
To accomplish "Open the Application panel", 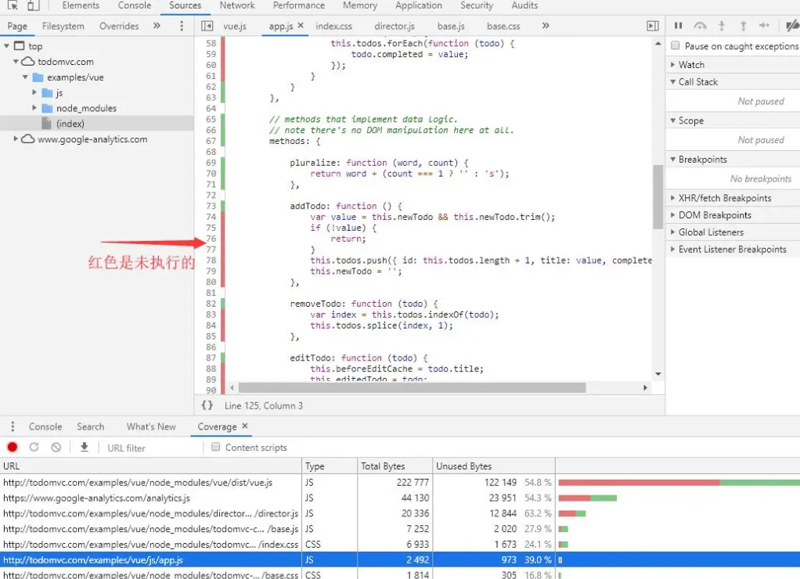I will coord(418,5).
